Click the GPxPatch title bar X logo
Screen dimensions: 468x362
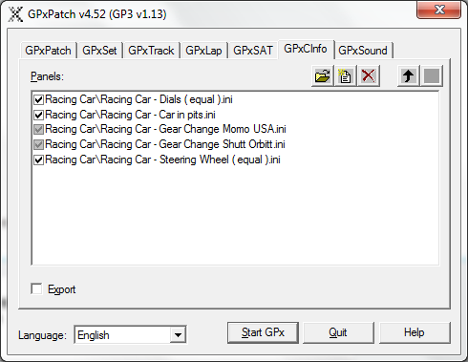tap(15, 14)
